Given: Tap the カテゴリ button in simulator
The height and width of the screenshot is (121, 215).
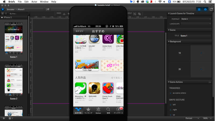Looking at the screenshot, I should click(x=79, y=31).
